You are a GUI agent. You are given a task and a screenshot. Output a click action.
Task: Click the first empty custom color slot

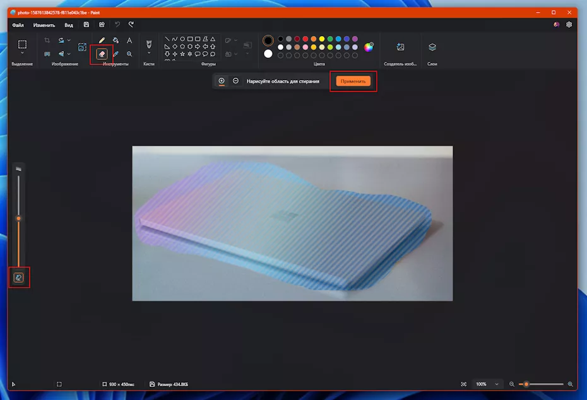(280, 56)
